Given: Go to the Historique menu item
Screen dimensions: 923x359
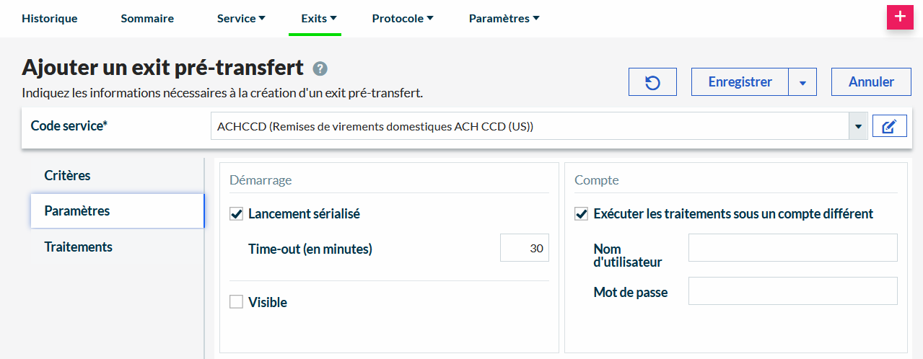Looking at the screenshot, I should coord(50,19).
